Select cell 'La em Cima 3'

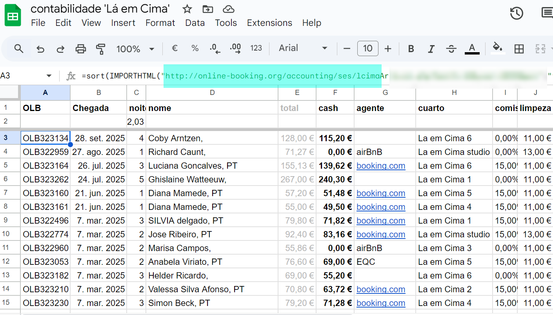[454, 248]
